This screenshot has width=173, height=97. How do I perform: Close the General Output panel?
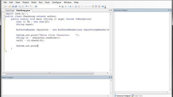pyautogui.click(x=171, y=10)
